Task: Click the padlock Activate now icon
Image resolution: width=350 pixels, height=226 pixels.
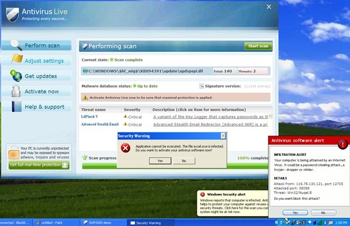Action: (16, 91)
